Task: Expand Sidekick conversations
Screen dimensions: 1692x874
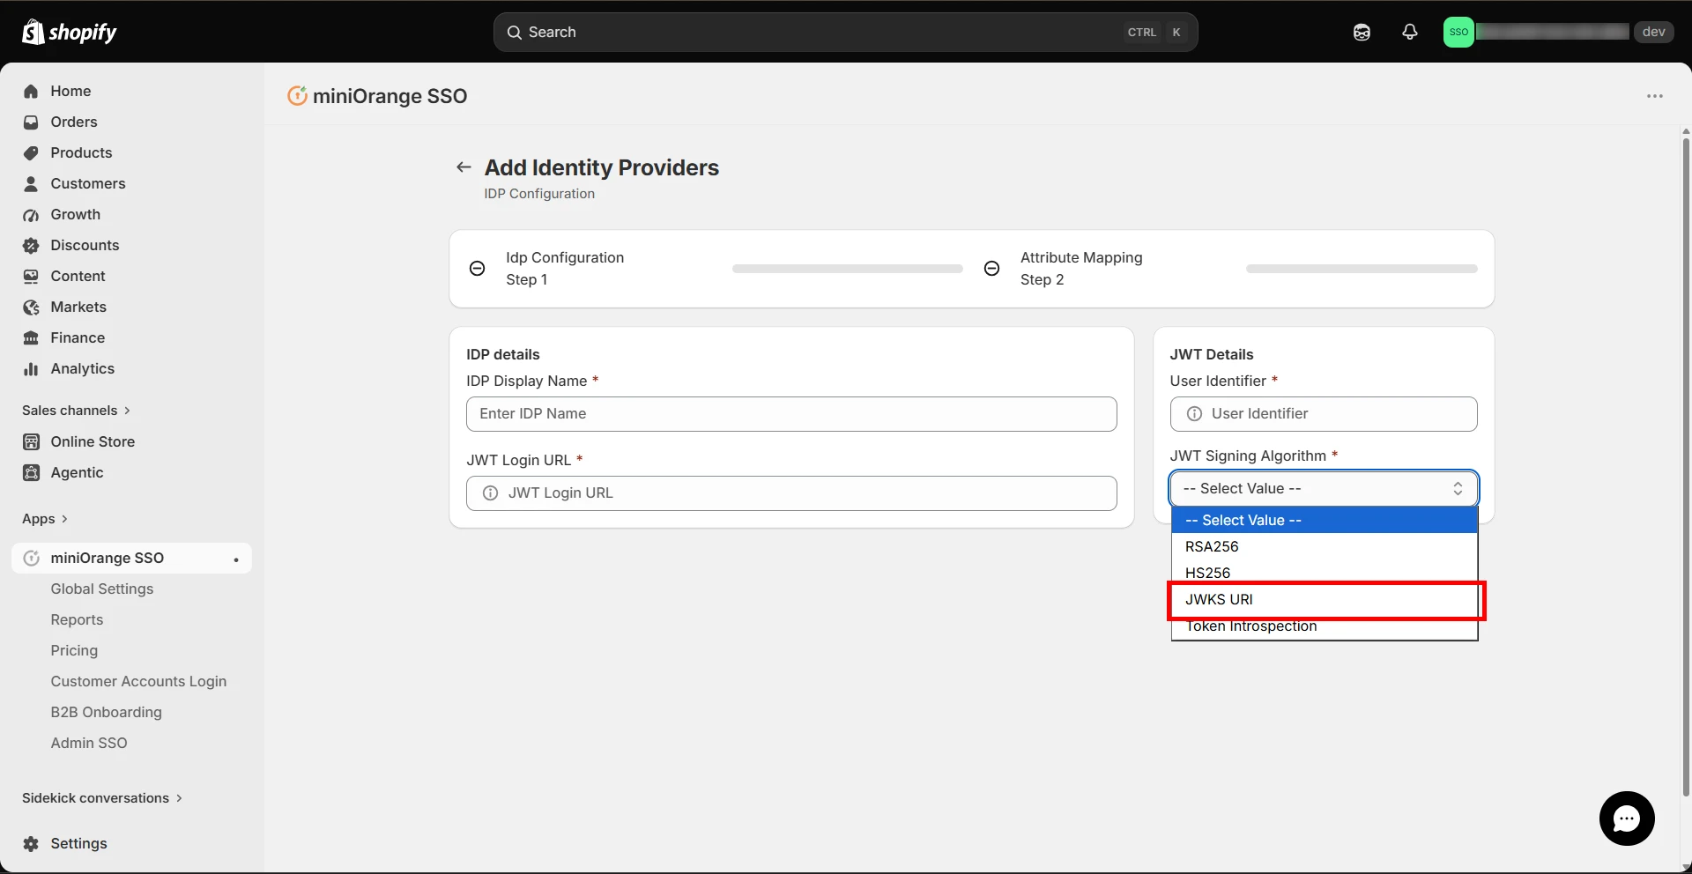Action: coord(102,798)
